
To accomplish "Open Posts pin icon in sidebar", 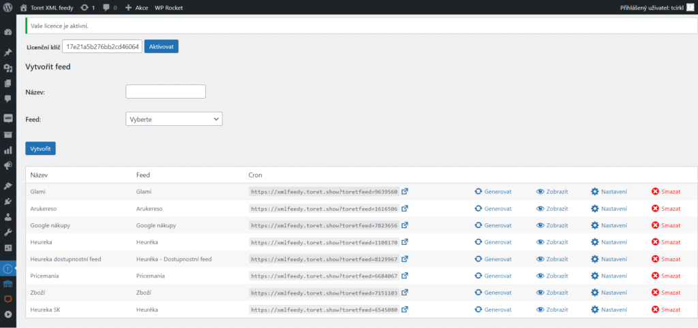I will click(7, 52).
